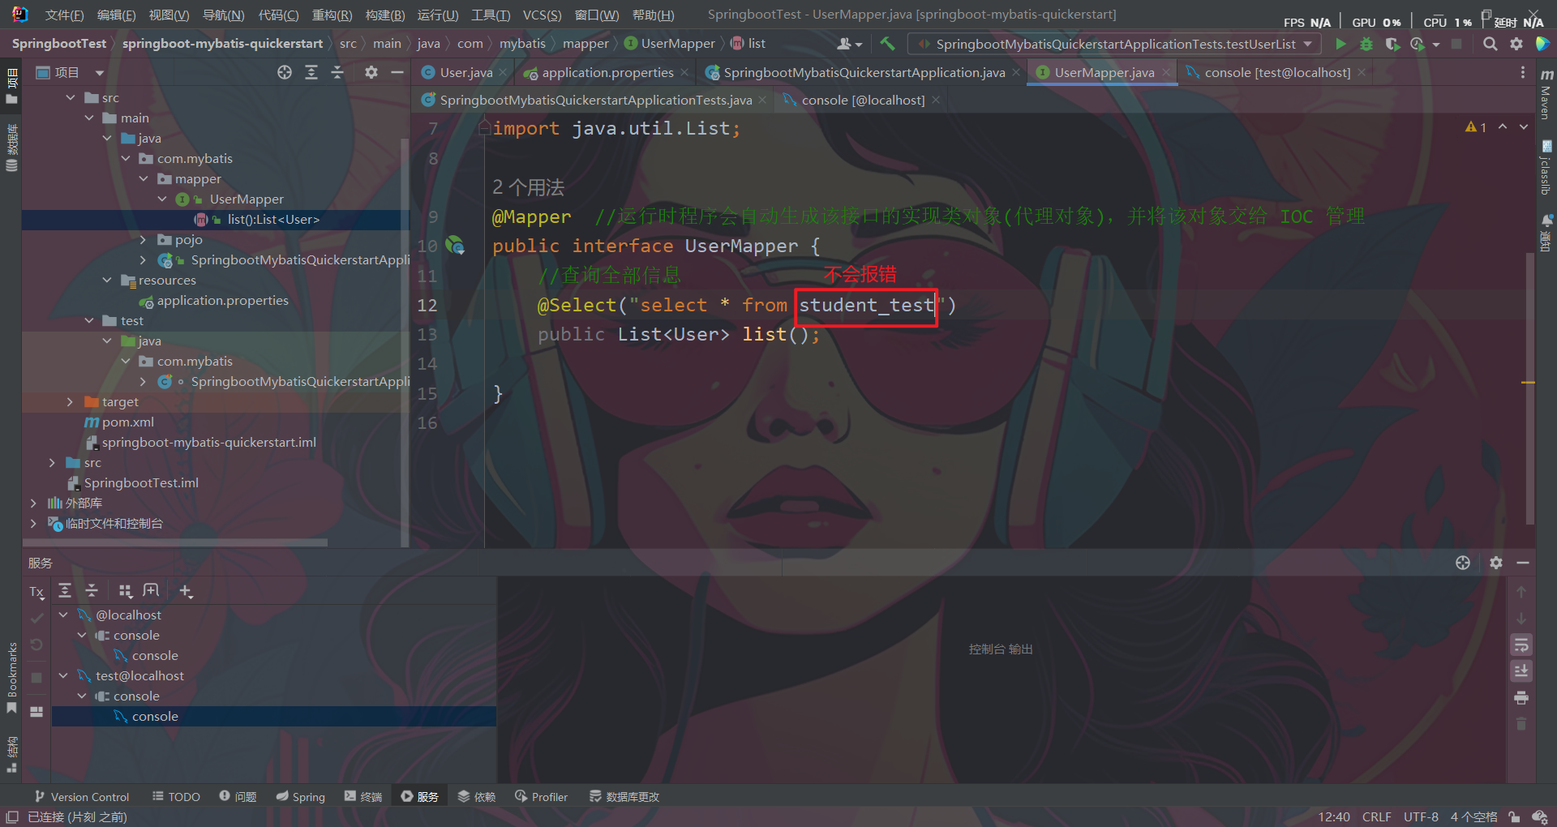Open Group By options in Services panel
This screenshot has width=1557, height=827.
pyautogui.click(x=125, y=590)
